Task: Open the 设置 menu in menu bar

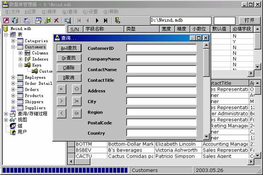Action: [90, 12]
